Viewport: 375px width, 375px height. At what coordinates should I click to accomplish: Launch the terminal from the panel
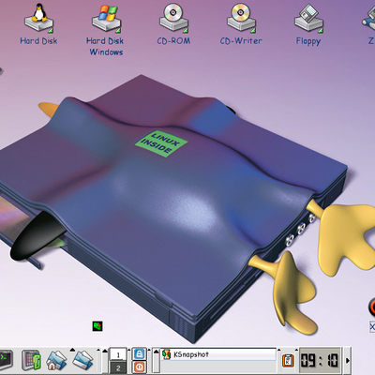point(6,359)
